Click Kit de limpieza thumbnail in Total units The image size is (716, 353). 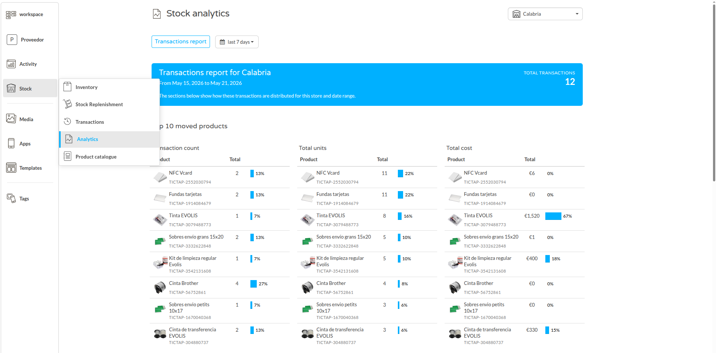tap(308, 263)
